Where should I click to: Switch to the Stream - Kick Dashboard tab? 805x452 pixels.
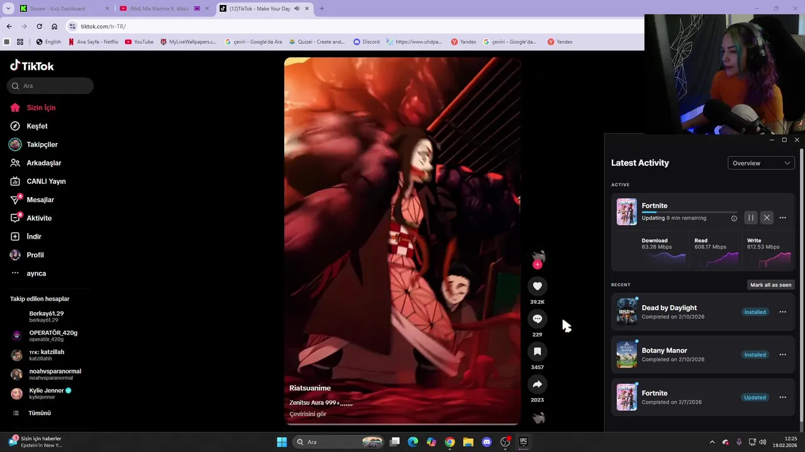[x=57, y=9]
